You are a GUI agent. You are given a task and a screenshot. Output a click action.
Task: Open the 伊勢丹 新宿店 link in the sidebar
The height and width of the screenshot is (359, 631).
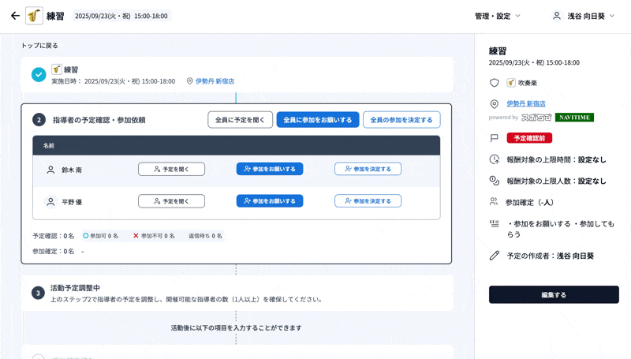pos(526,103)
